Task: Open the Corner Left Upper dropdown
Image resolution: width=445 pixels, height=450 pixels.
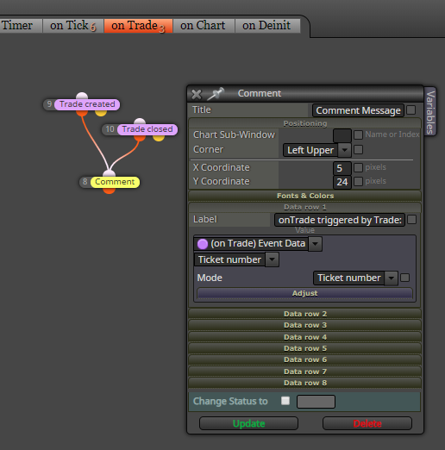Action: click(x=317, y=150)
